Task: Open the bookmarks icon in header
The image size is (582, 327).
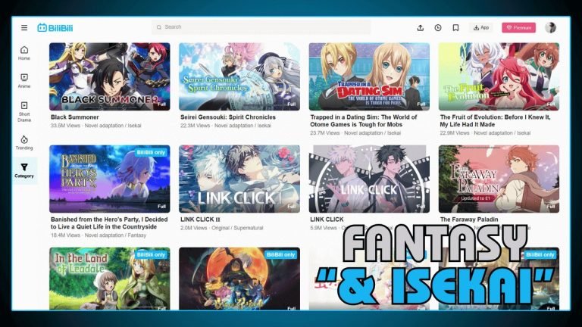Action: (455, 28)
